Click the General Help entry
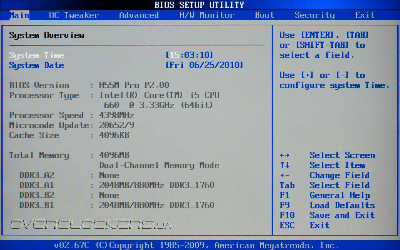 [x=340, y=196]
